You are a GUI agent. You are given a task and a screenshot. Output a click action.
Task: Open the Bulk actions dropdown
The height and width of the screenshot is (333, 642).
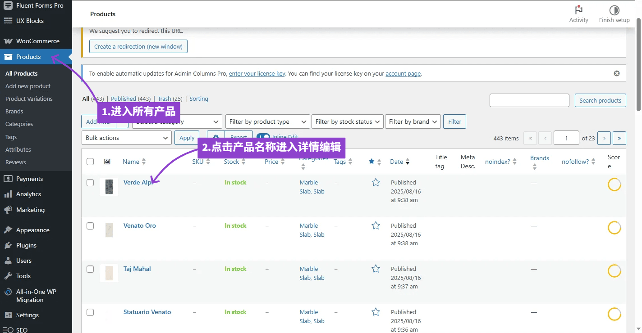(x=126, y=138)
